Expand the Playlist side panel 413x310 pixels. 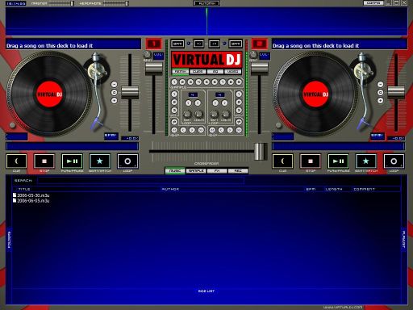point(403,240)
